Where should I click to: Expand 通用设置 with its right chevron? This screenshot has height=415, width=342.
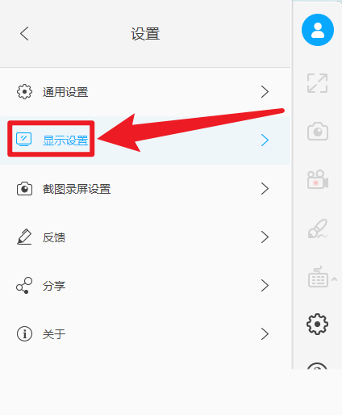265,92
